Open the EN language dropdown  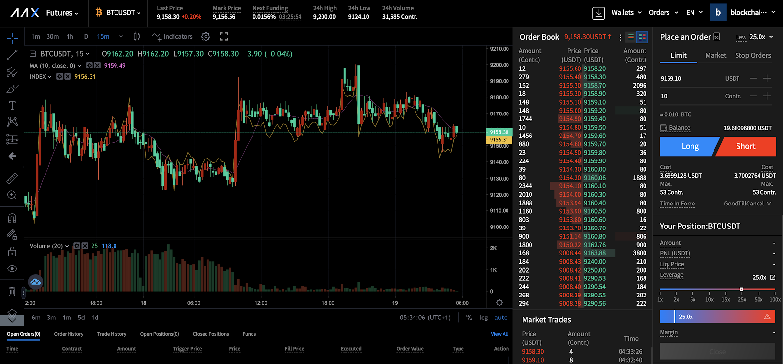pos(694,13)
